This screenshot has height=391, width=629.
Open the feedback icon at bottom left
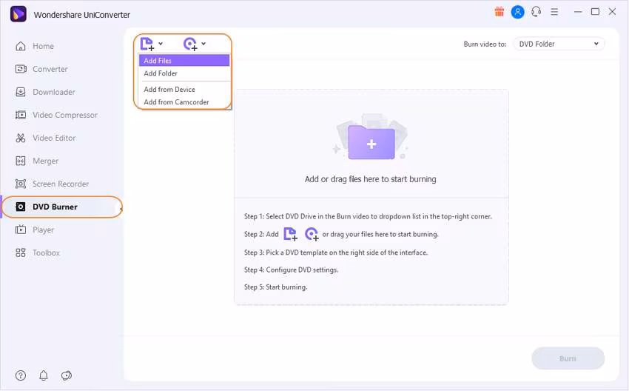66,375
